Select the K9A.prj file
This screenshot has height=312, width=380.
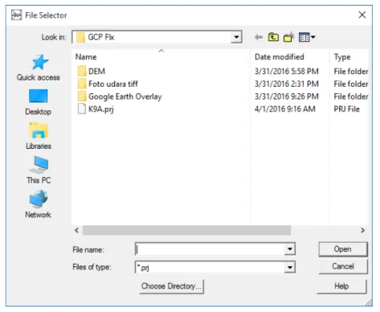(x=96, y=109)
